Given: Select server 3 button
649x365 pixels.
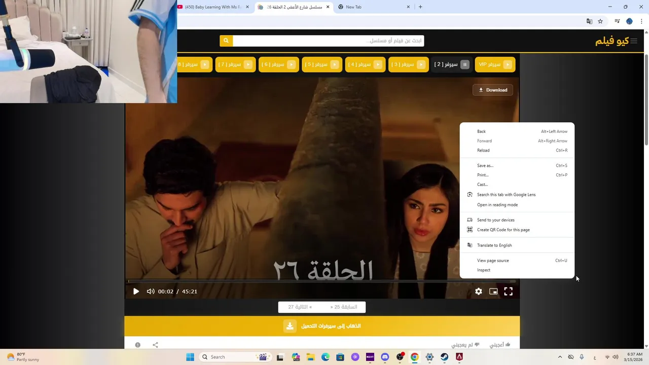Looking at the screenshot, I should (408, 64).
